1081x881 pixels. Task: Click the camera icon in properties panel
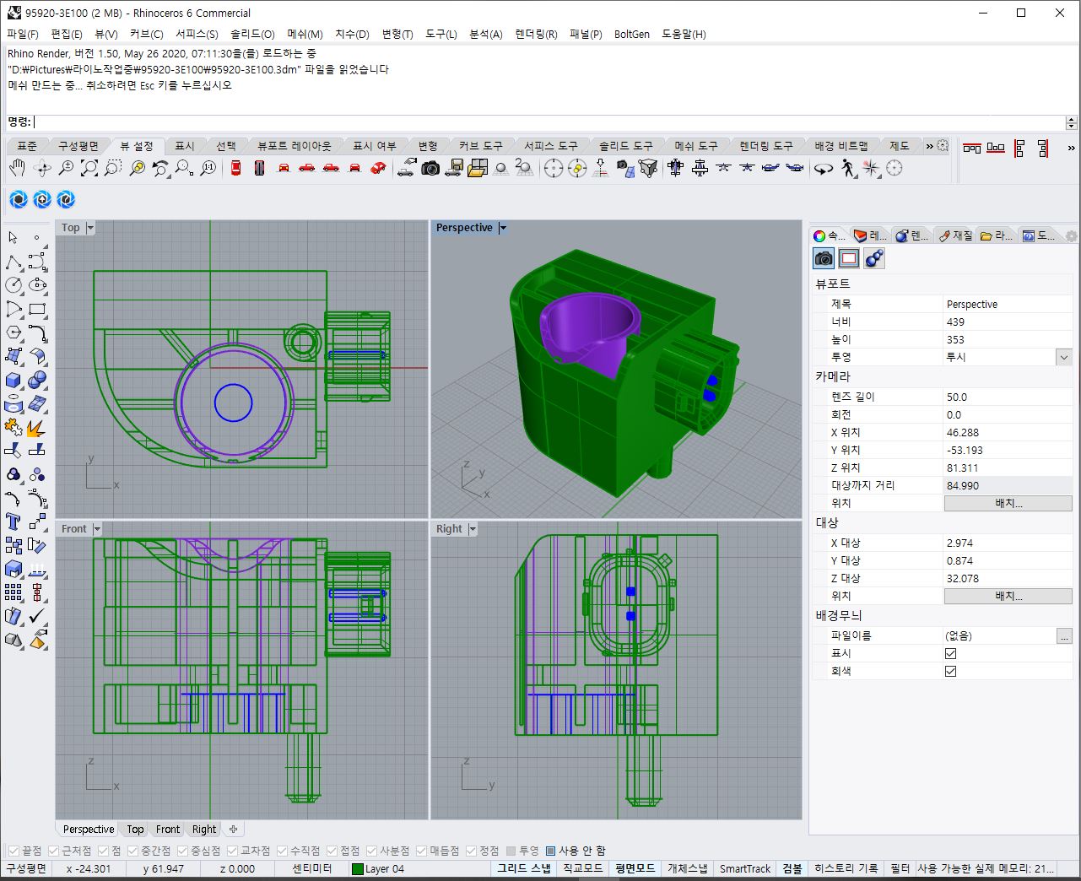pos(824,258)
